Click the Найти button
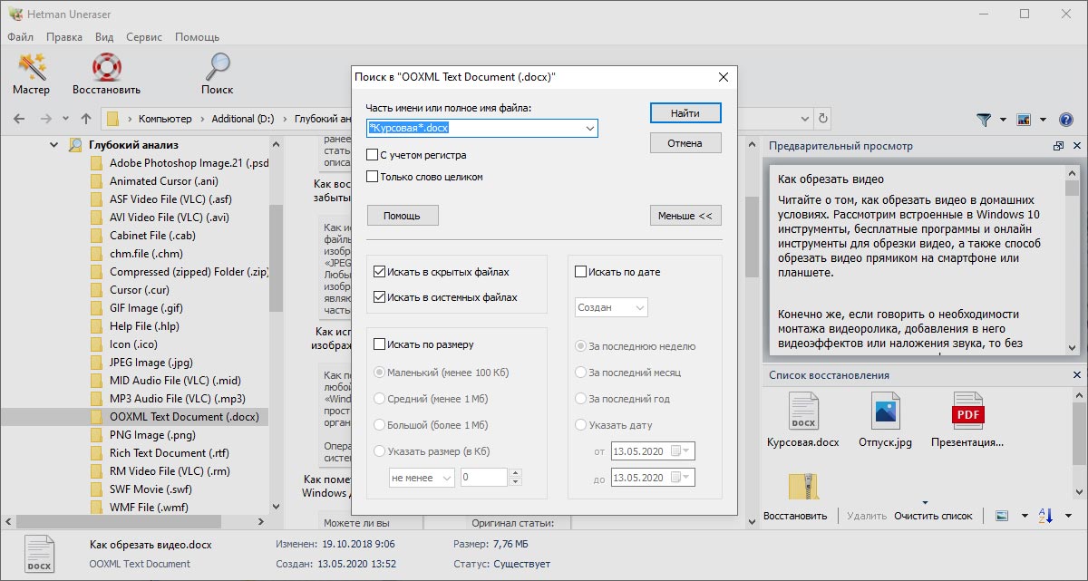Viewport: 1088px width, 581px height. click(x=685, y=113)
